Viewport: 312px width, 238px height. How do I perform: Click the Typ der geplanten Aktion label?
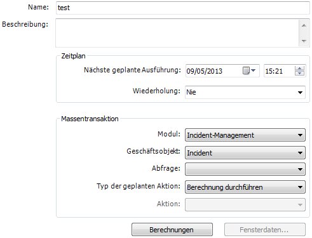[x=139, y=186]
